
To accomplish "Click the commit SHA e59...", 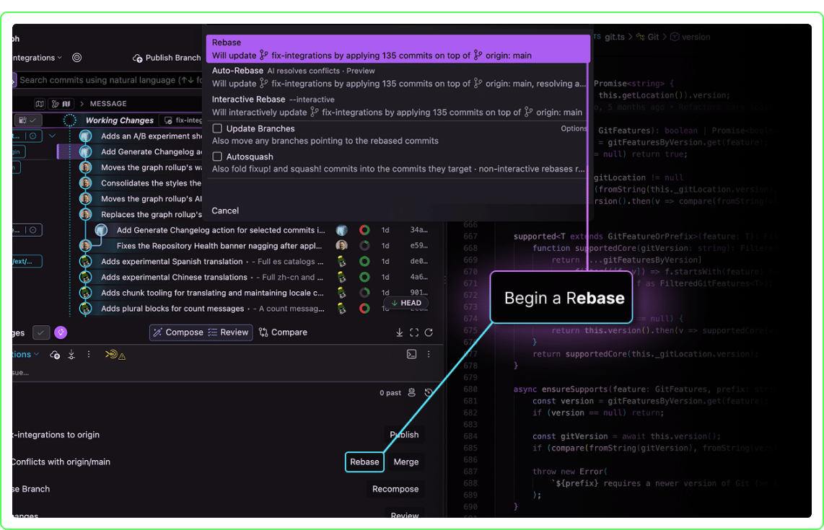I will pyautogui.click(x=418, y=245).
